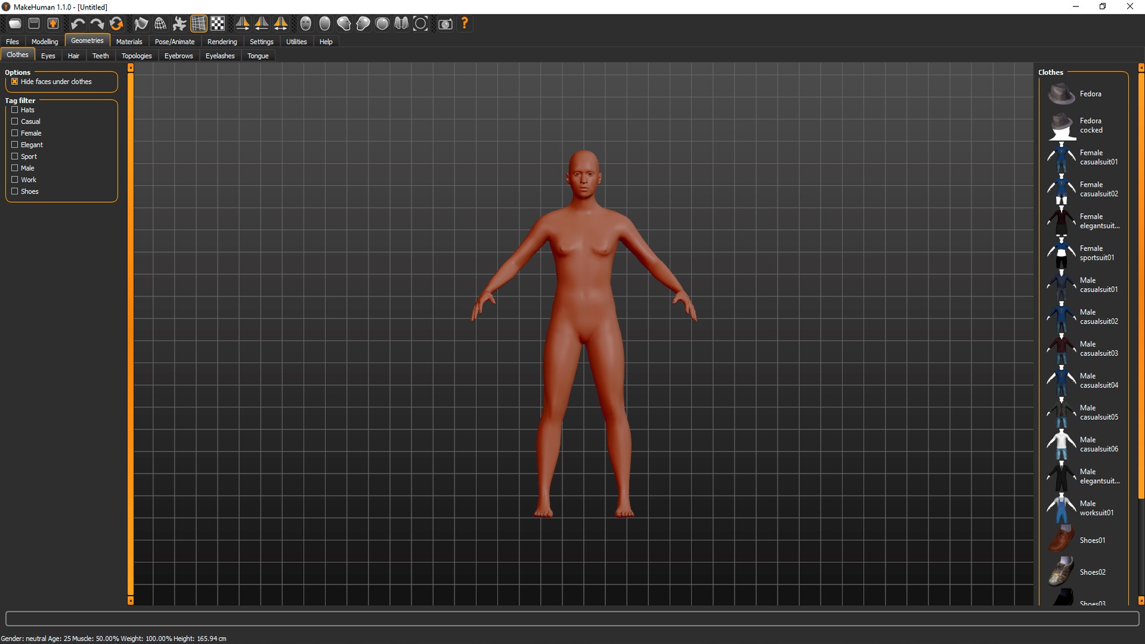Select the Teeth sub-tab
The image size is (1145, 644).
click(100, 56)
